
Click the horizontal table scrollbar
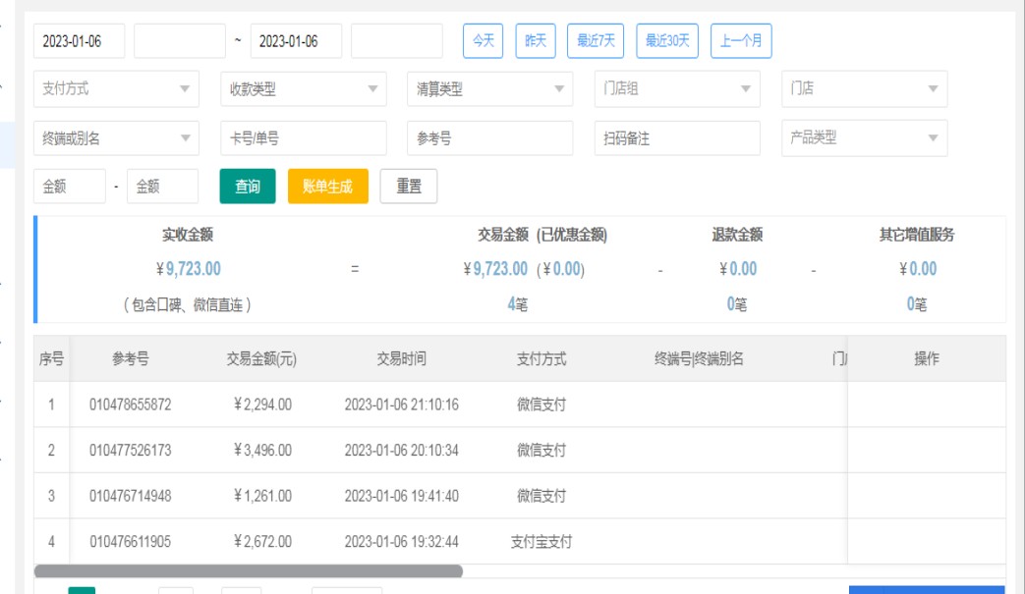click(248, 570)
